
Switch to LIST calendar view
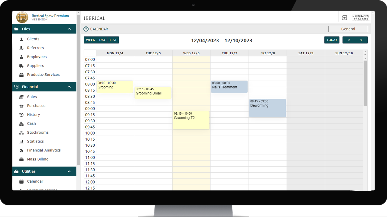(x=113, y=40)
